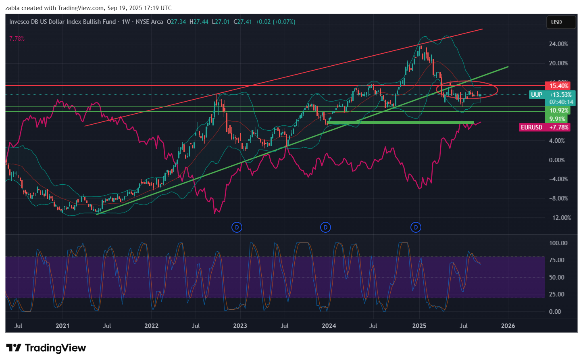Click the dividend marker near 2025
Viewport: 583px width, 363px height.
click(x=416, y=227)
